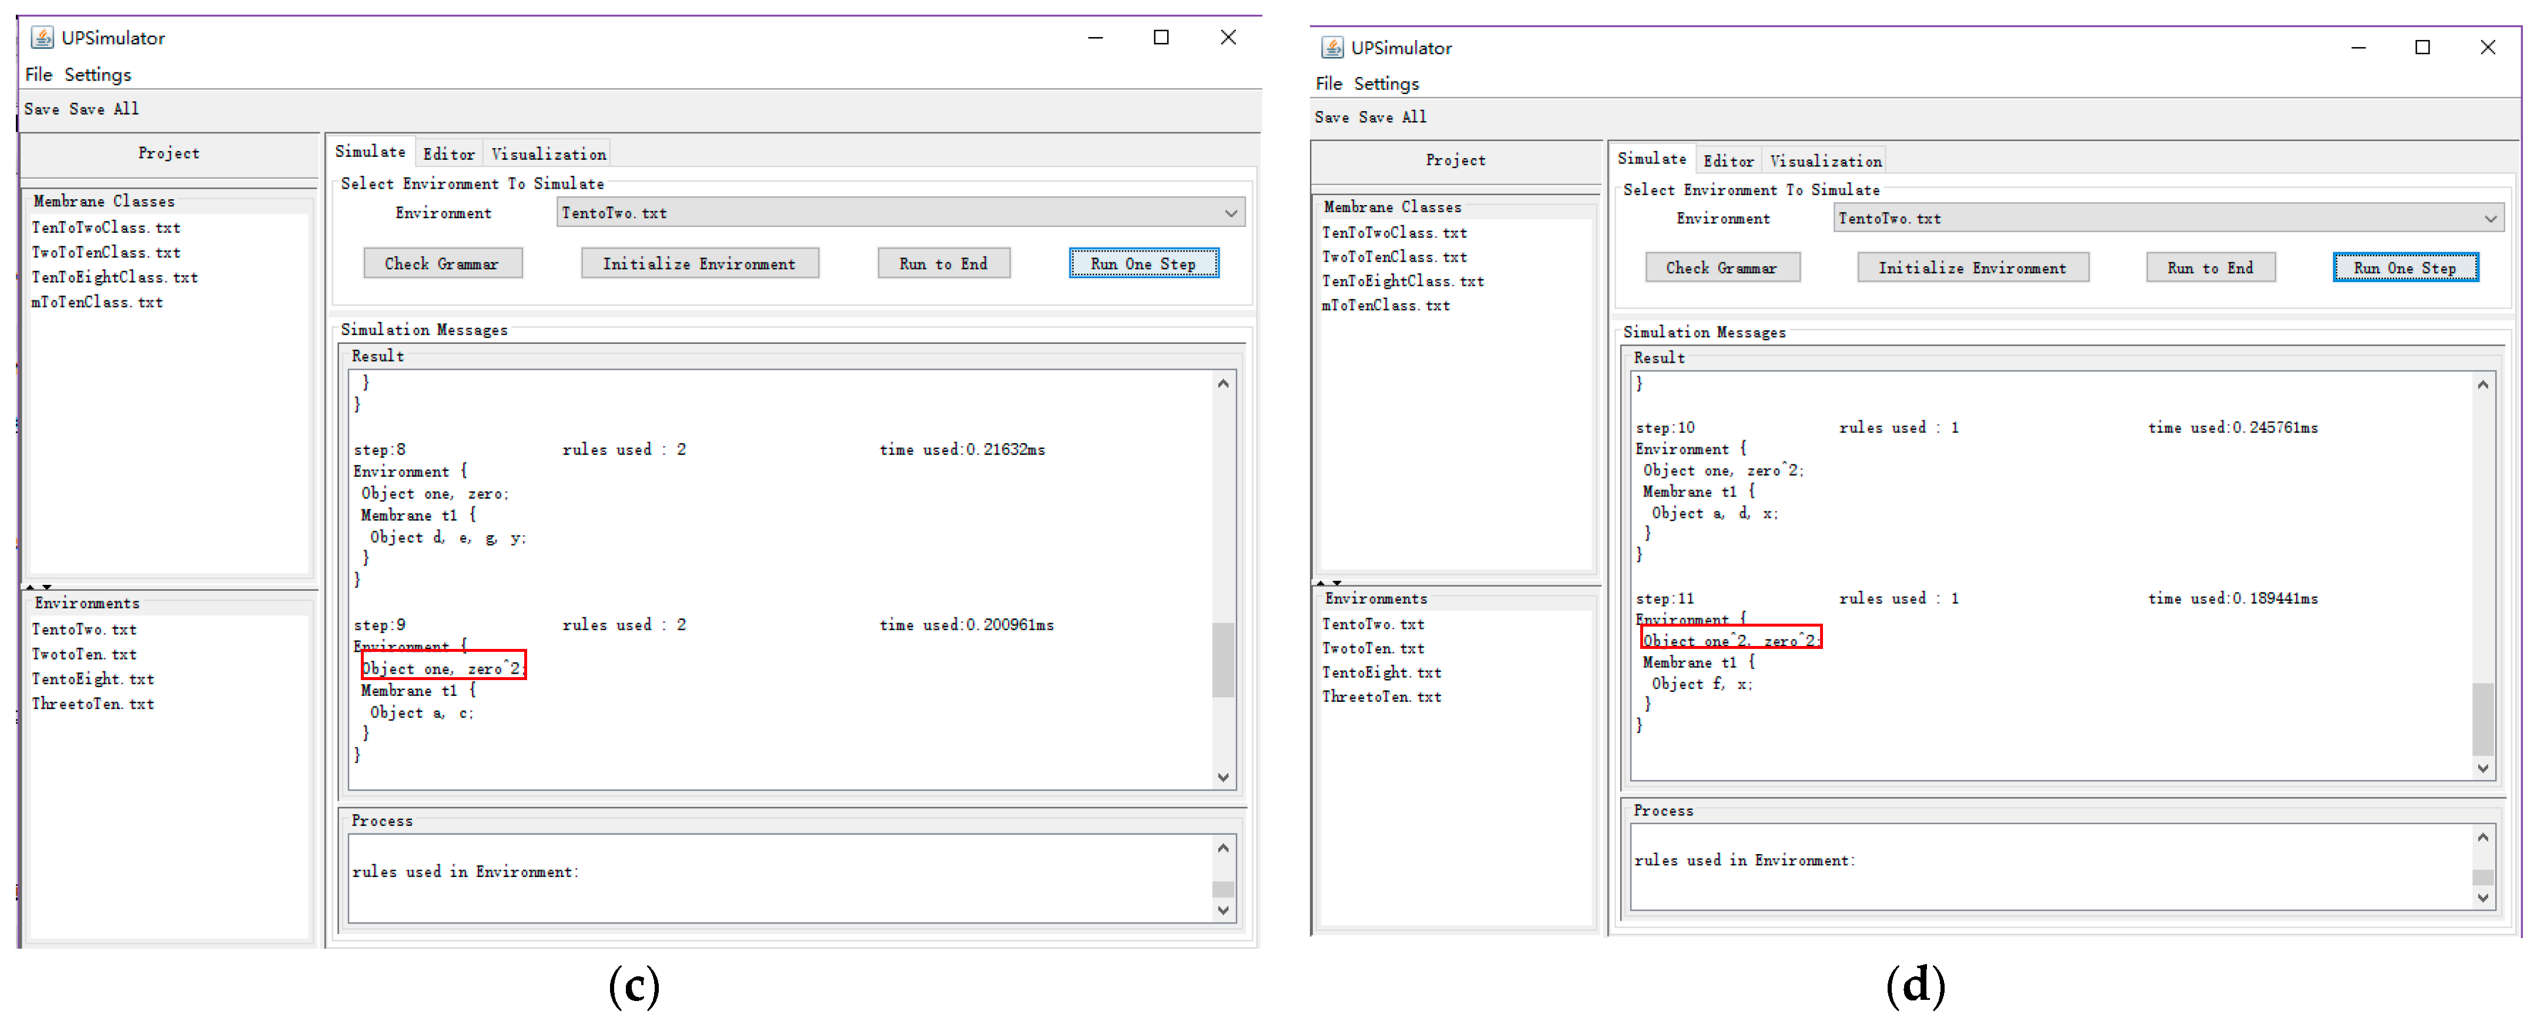2537x1021 pixels.
Task: Click Check Grammar button in left window
Action: [x=442, y=264]
